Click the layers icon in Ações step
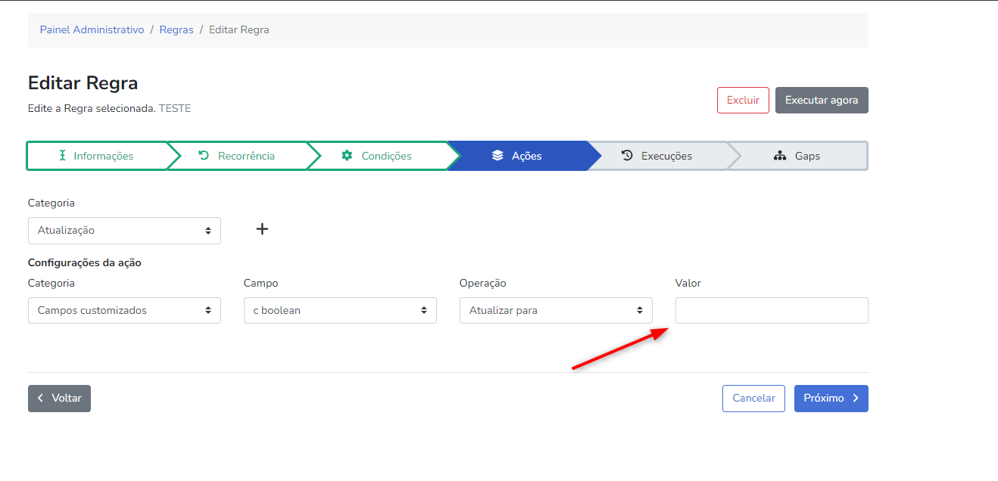Viewport: 998px width, 481px height. pos(497,156)
